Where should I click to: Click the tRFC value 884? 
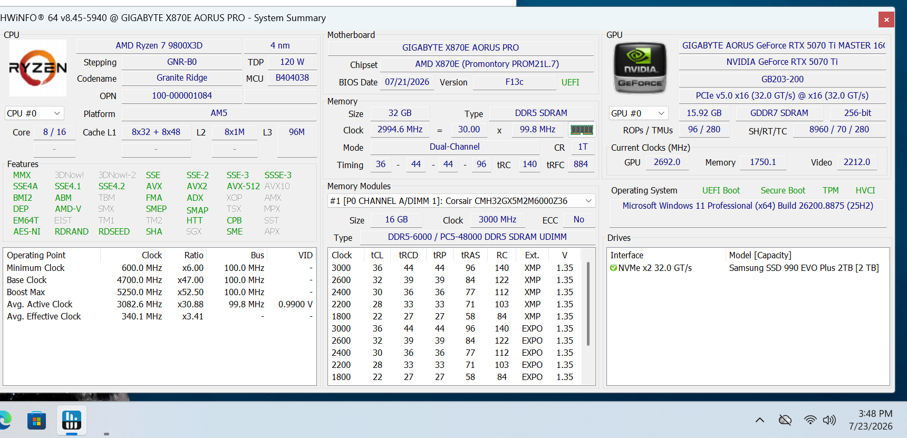pyautogui.click(x=581, y=164)
